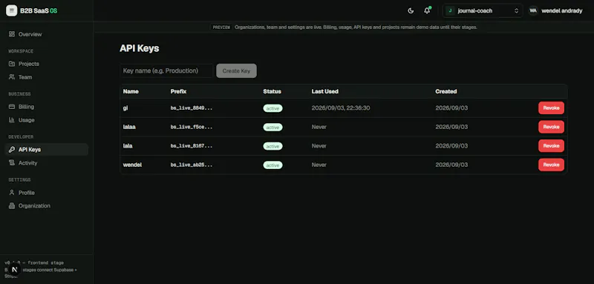This screenshot has height=284, width=594.
Task: Click active status badge in lalaa row
Action: (x=272, y=127)
